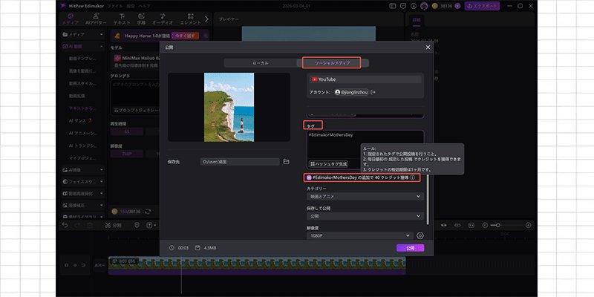The height and width of the screenshot is (297, 594).
Task: Switch to the ローカル tab
Action: [261, 63]
